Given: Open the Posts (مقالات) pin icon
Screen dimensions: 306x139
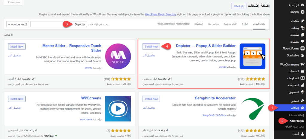Looking at the screenshot, I should [302, 21].
